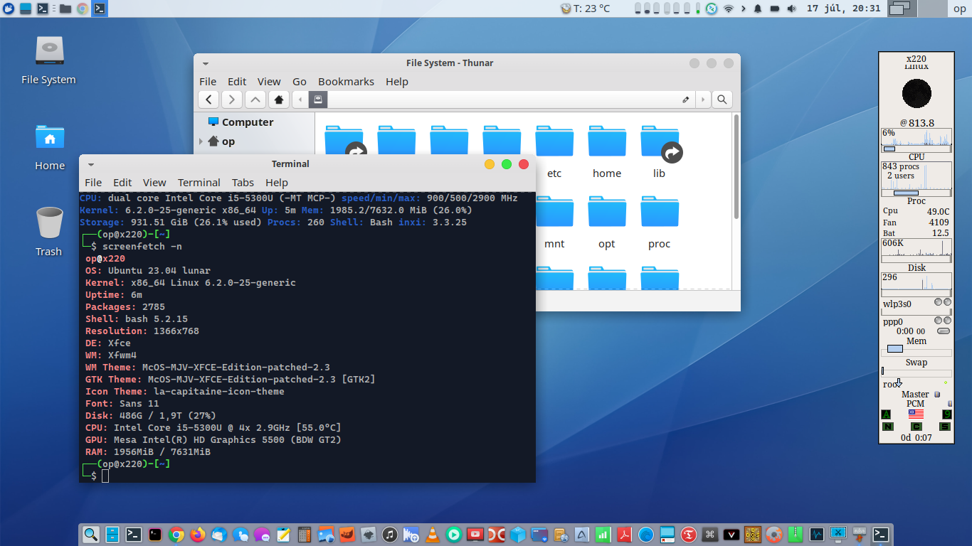
Task: Open Terminal's Edit menu
Action: [x=122, y=183]
